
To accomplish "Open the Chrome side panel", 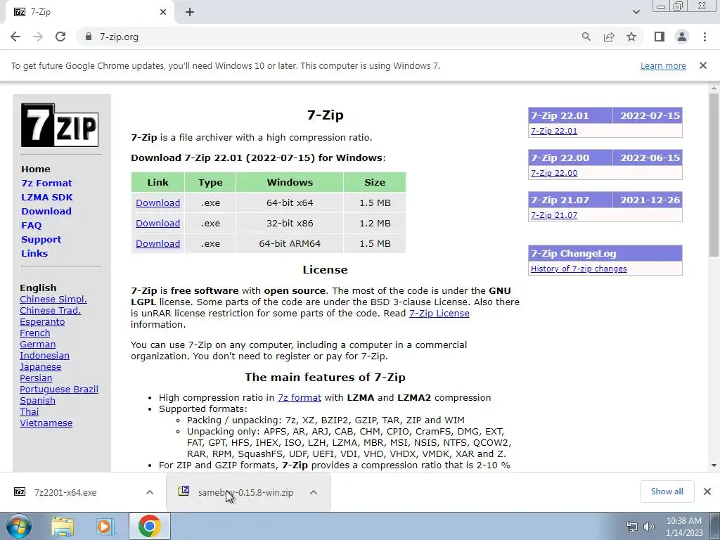I will coord(660,37).
